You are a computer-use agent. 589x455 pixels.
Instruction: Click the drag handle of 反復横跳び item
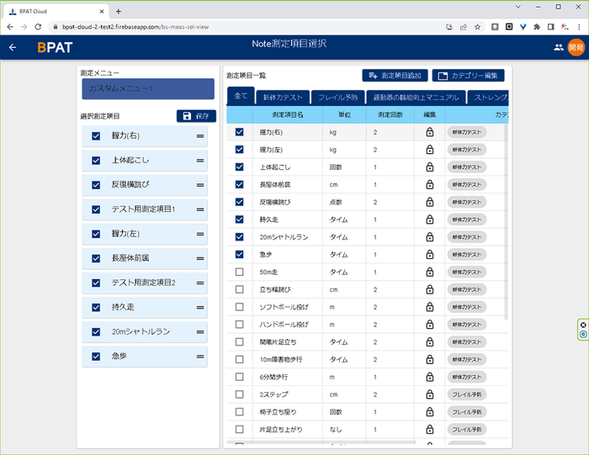pos(201,184)
